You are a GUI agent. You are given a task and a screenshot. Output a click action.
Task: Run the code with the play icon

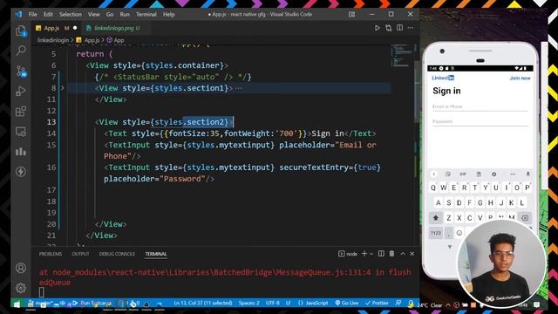point(378,28)
